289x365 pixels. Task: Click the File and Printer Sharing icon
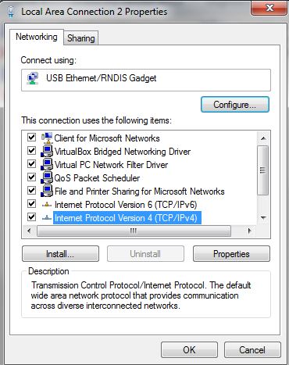point(47,191)
